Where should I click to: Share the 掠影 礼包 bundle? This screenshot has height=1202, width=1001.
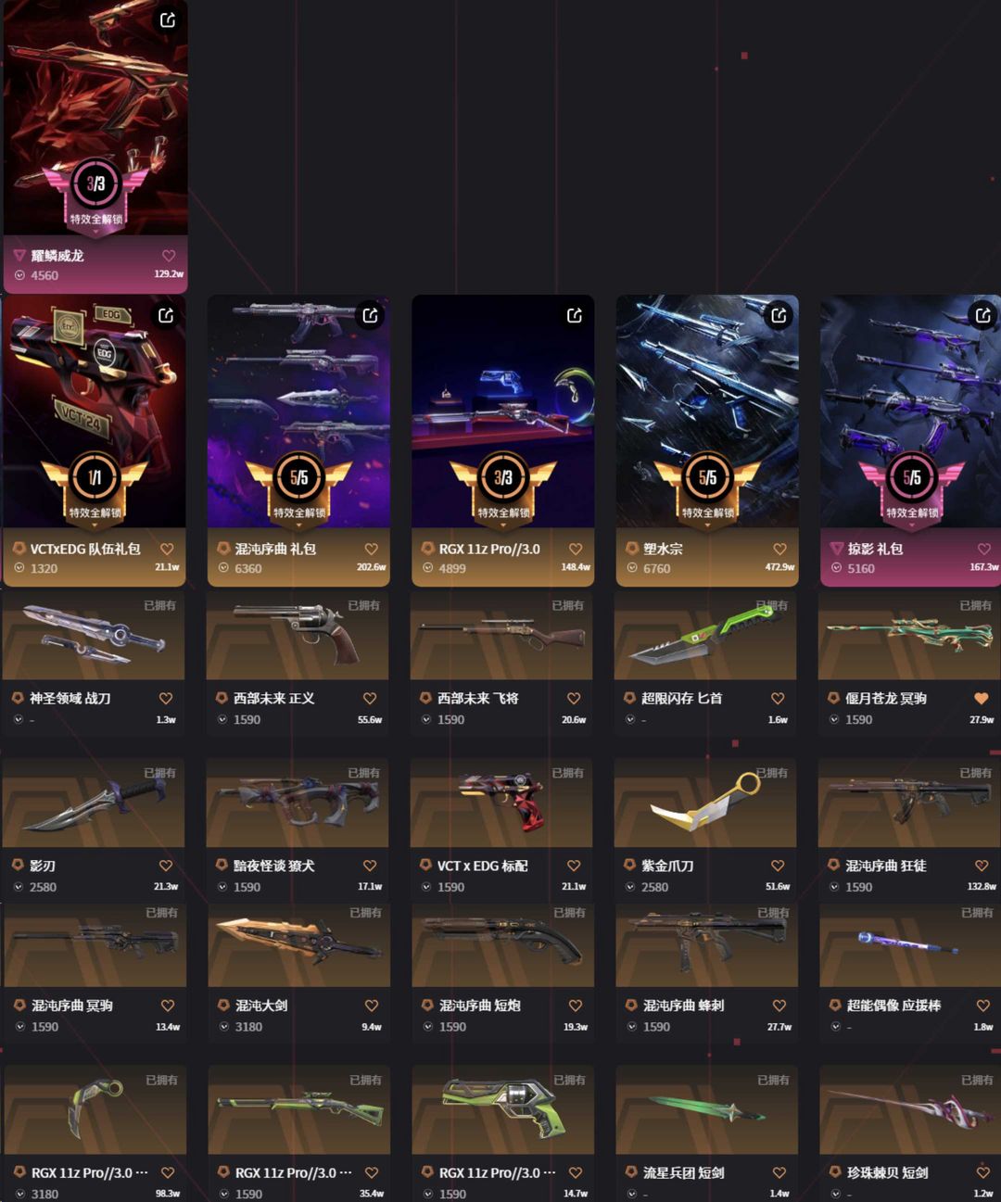pos(983,316)
